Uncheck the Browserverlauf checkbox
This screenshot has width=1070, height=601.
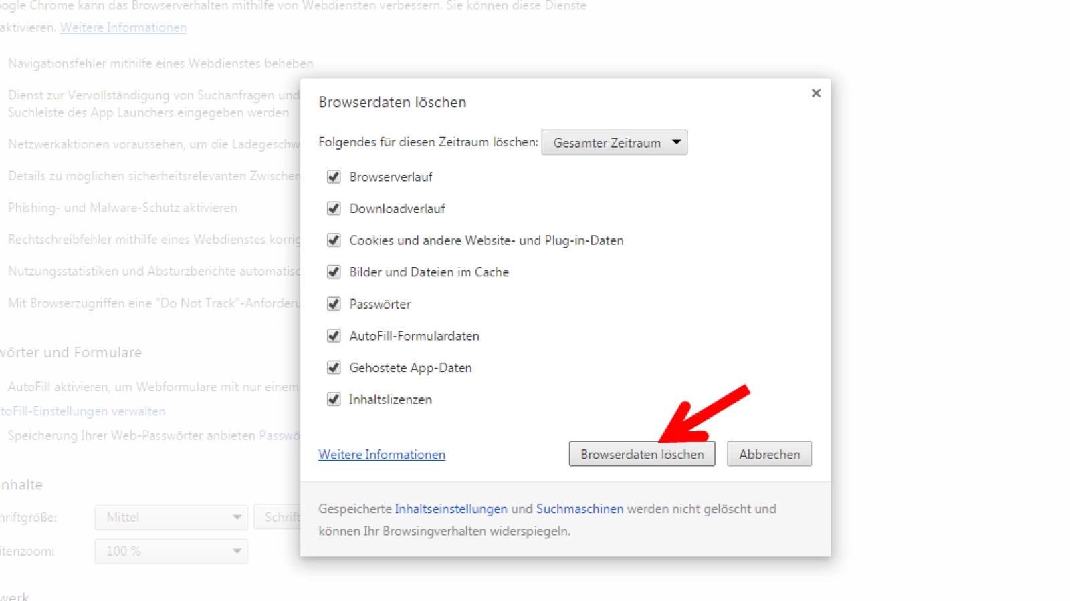pos(334,177)
